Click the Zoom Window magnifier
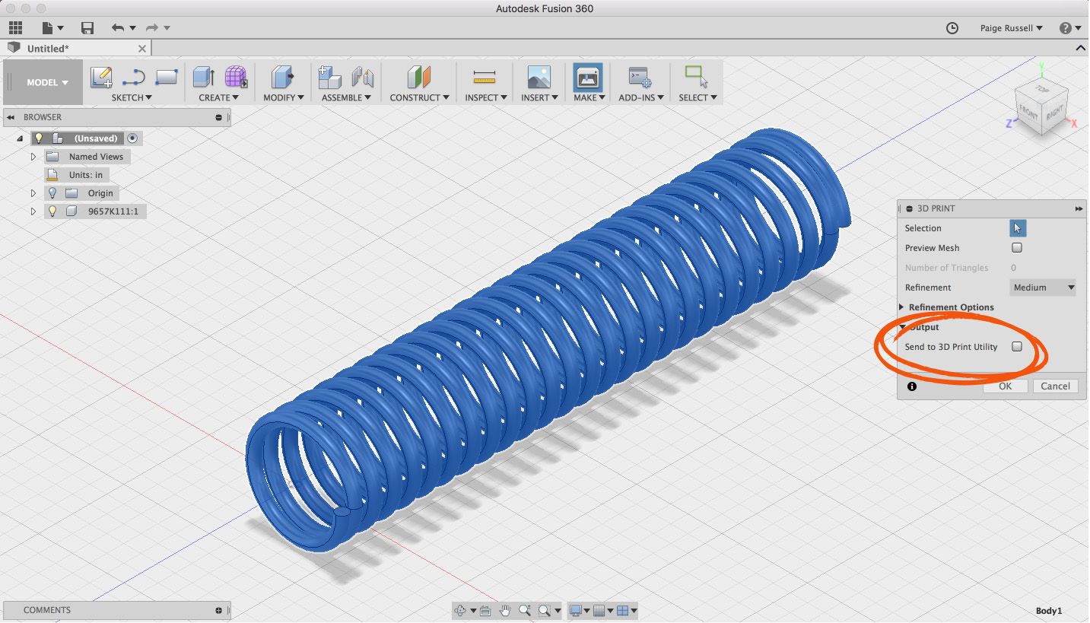The image size is (1090, 623). pyautogui.click(x=545, y=610)
